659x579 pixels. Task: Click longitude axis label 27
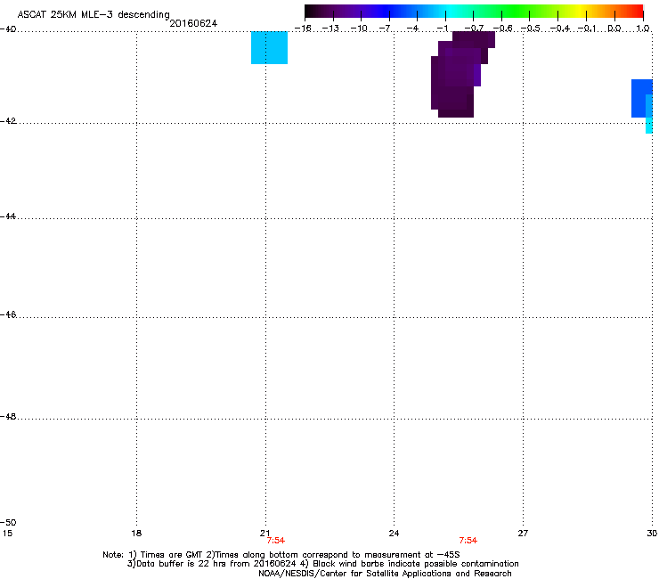click(x=523, y=534)
